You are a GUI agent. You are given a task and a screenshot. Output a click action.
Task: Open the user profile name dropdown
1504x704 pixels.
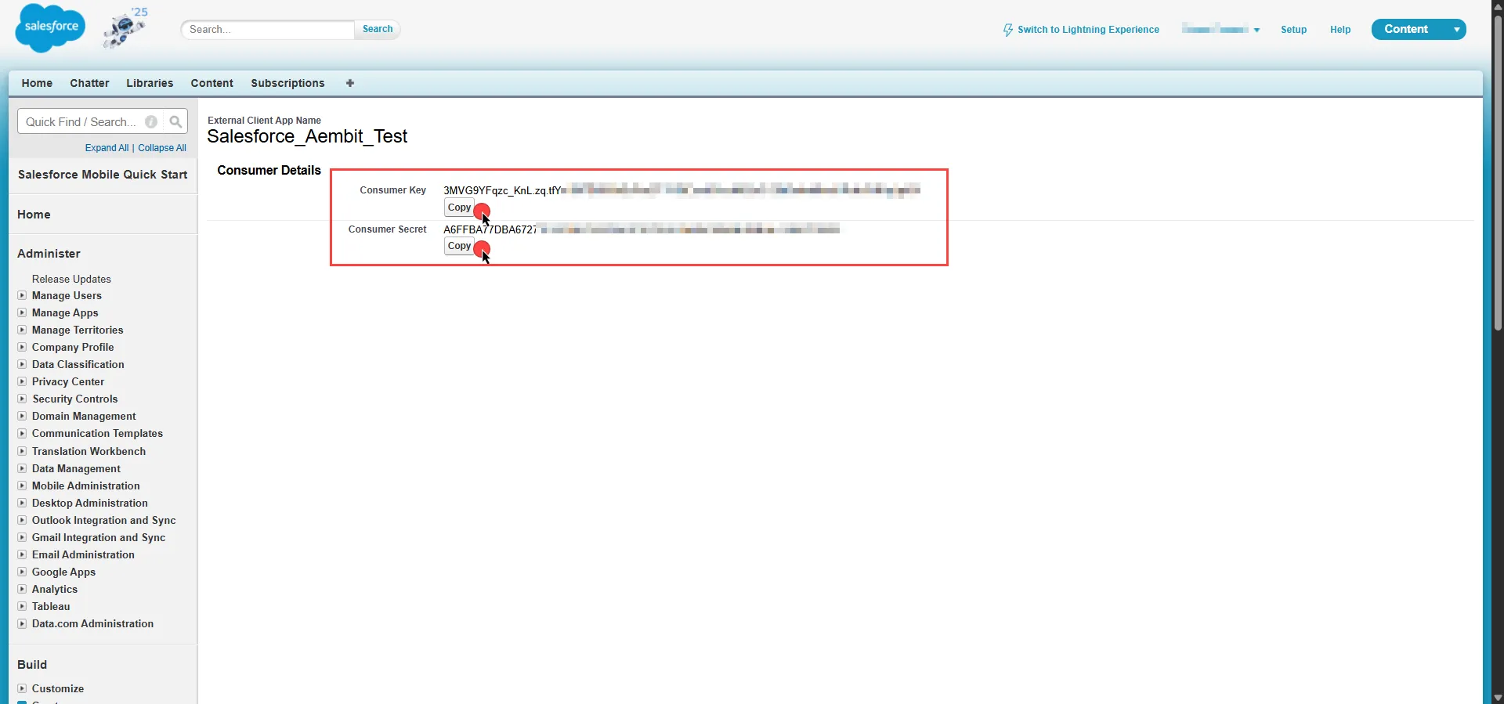coord(1220,30)
